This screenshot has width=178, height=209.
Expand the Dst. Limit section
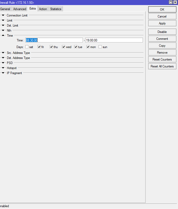click(3, 25)
